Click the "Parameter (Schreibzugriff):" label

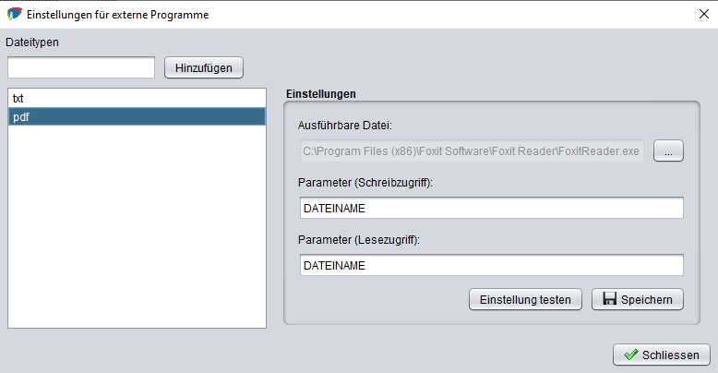coord(365,183)
